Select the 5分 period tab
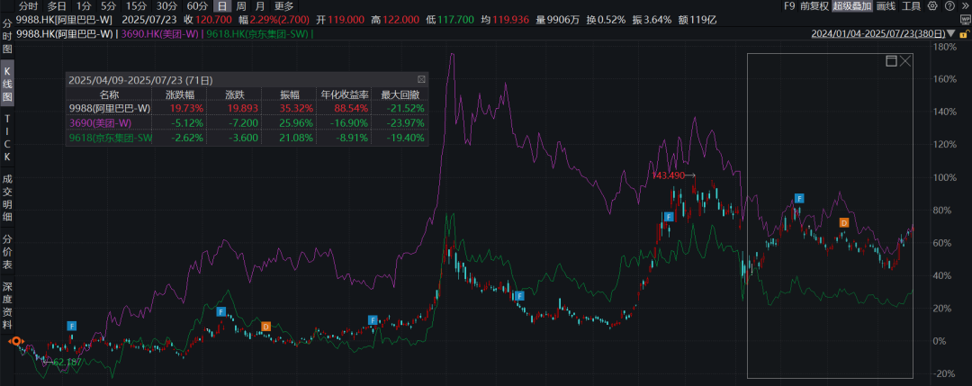 coord(108,6)
